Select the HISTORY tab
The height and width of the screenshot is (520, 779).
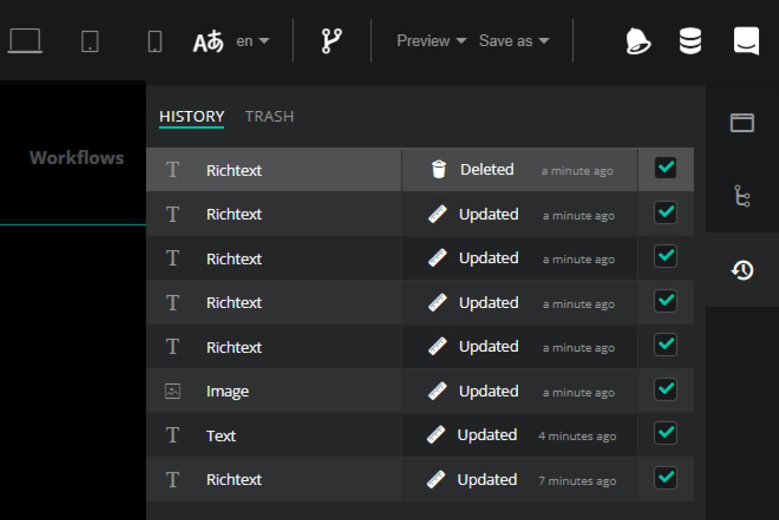(191, 117)
